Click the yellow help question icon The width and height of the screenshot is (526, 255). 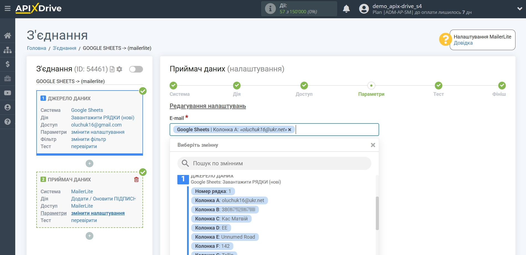445,39
